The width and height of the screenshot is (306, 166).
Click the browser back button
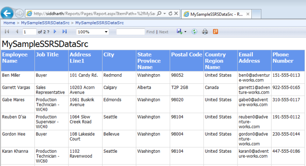tap(7, 13)
